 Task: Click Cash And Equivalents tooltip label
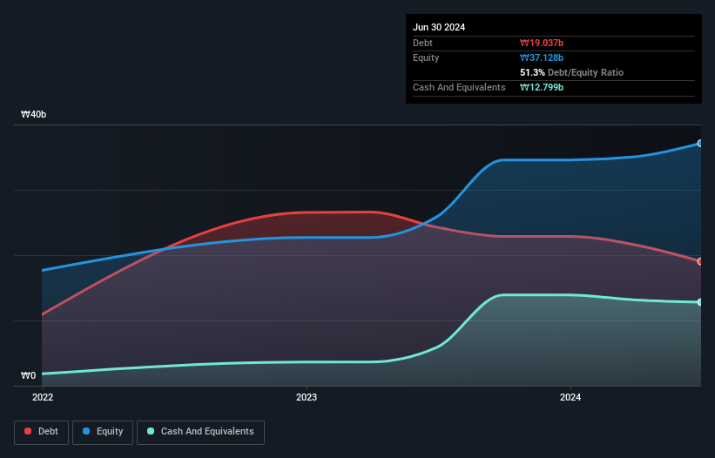[459, 87]
